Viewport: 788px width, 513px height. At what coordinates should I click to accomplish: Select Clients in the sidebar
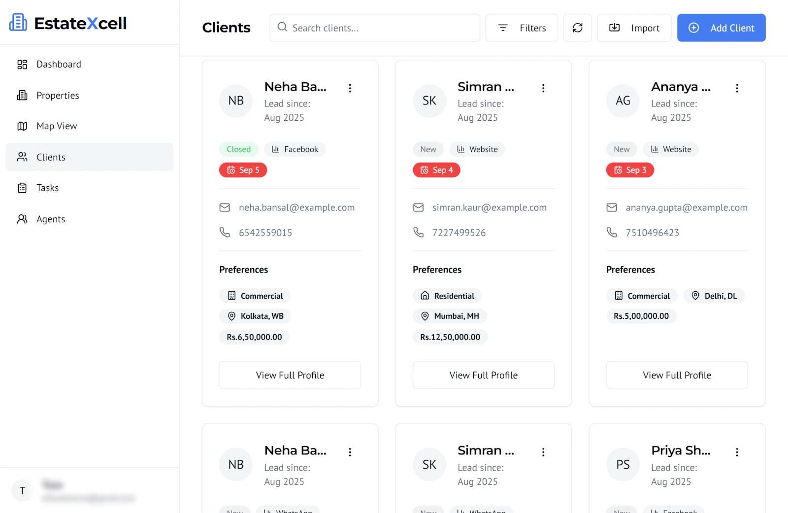[x=90, y=157]
